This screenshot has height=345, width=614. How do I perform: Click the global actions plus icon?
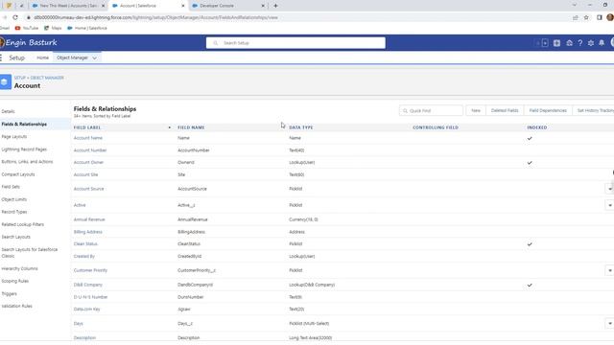pyautogui.click(x=556, y=43)
